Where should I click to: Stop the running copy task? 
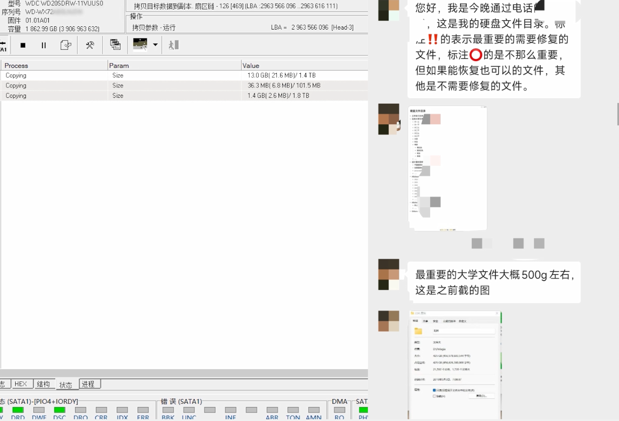pos(23,45)
